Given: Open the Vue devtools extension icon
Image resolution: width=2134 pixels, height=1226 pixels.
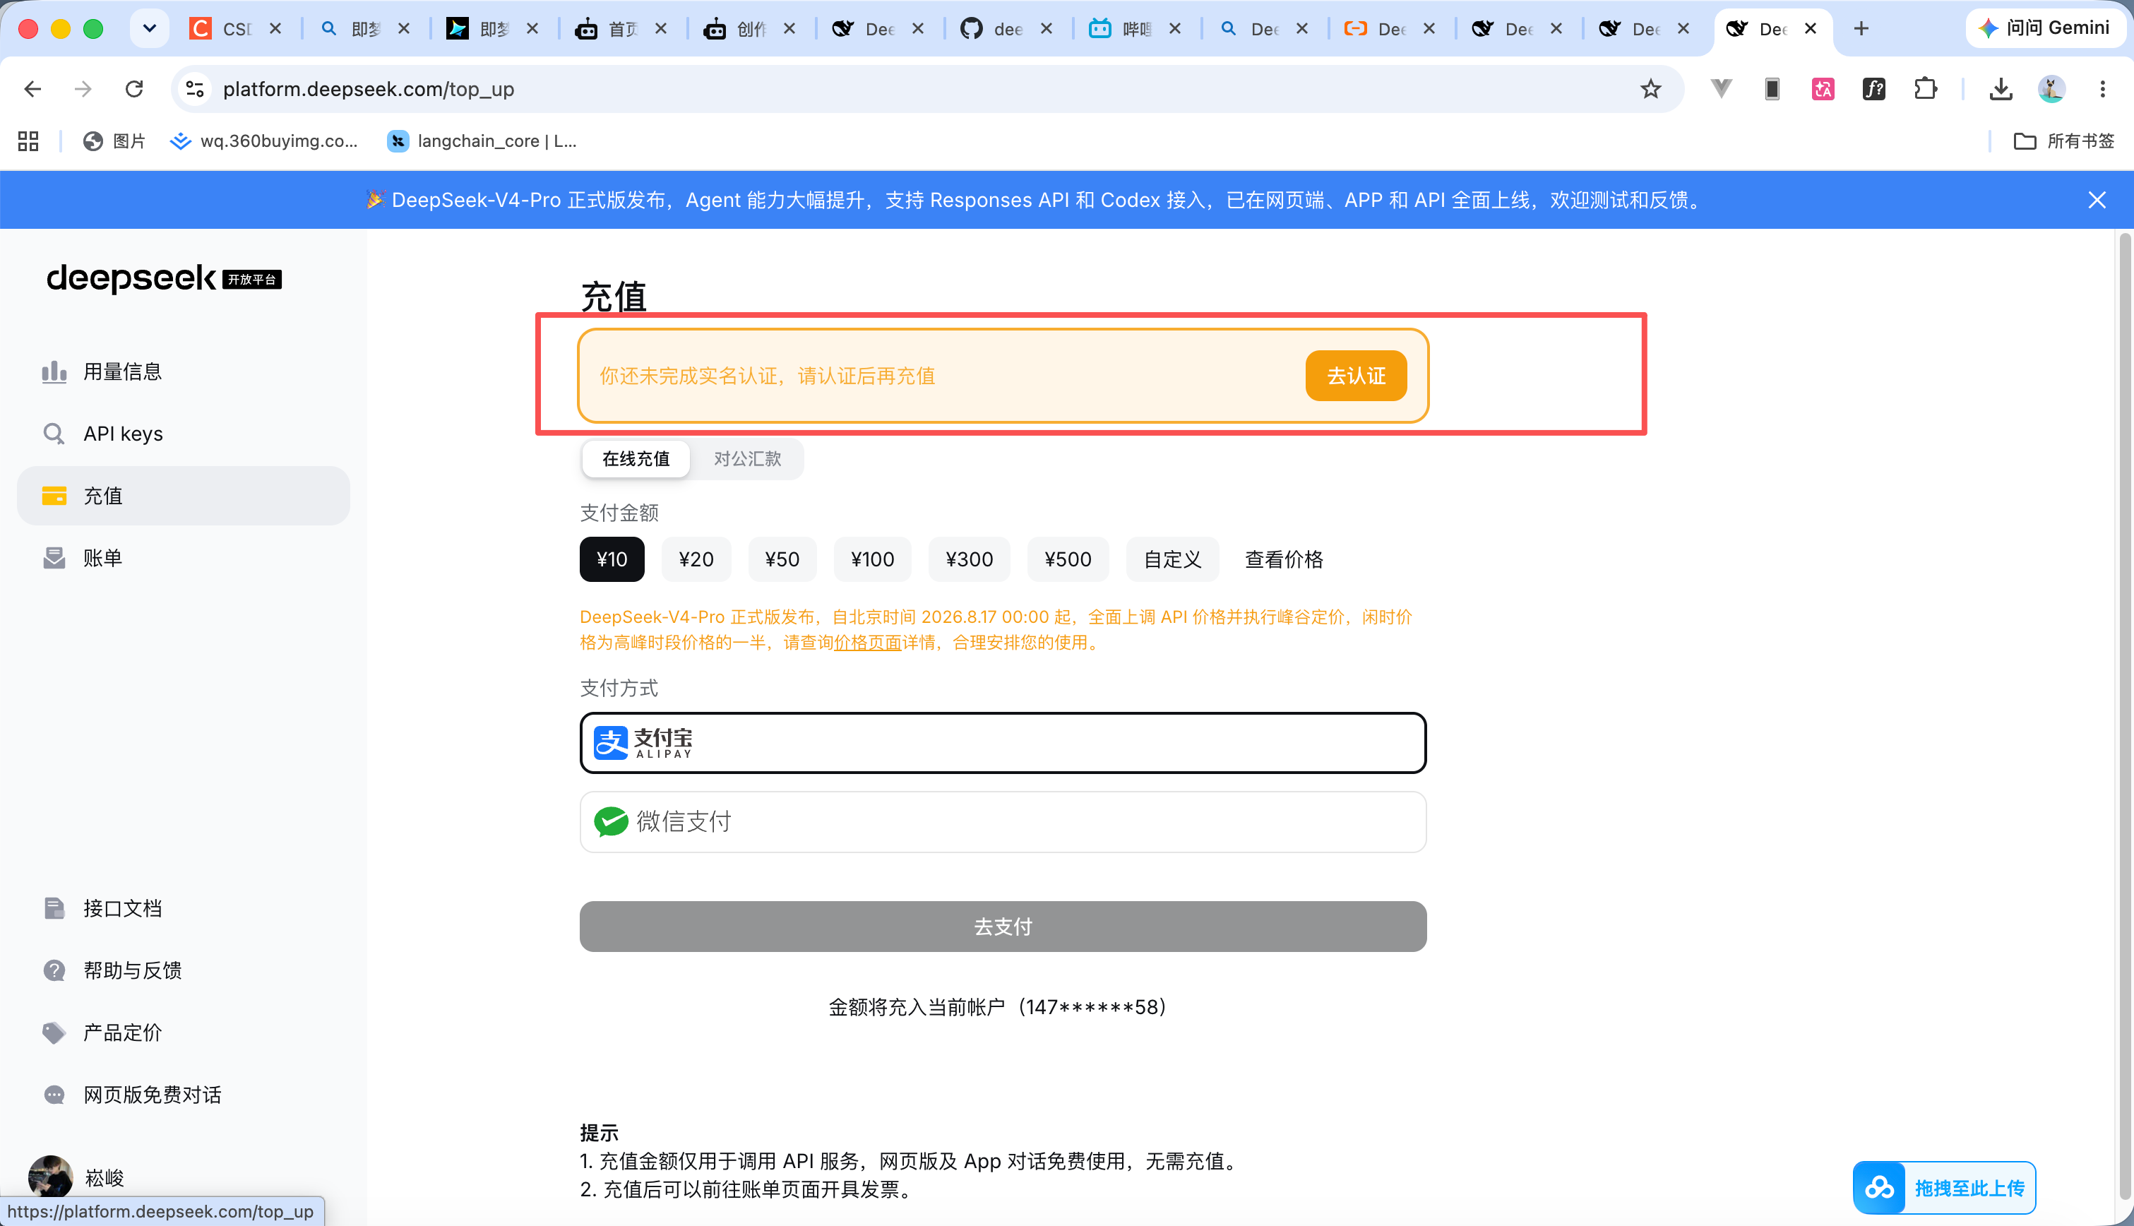Looking at the screenshot, I should (1722, 88).
